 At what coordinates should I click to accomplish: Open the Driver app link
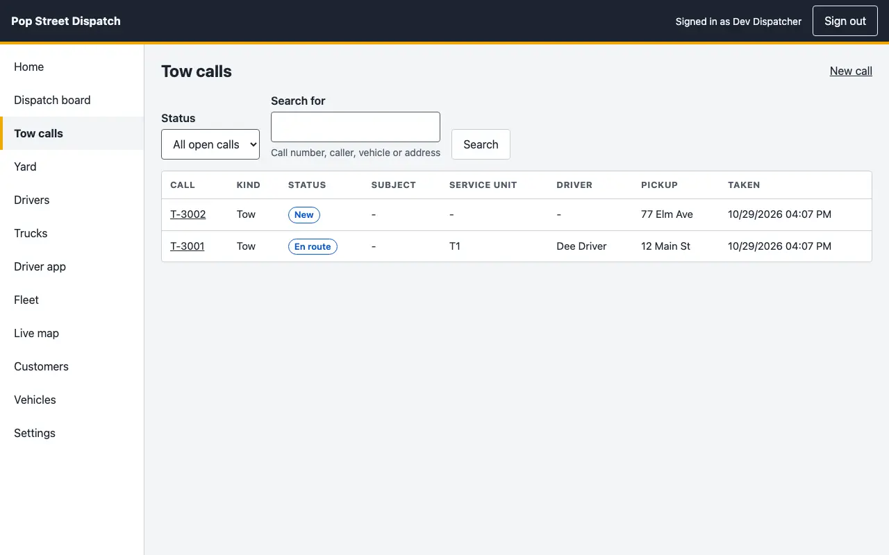pos(72,266)
